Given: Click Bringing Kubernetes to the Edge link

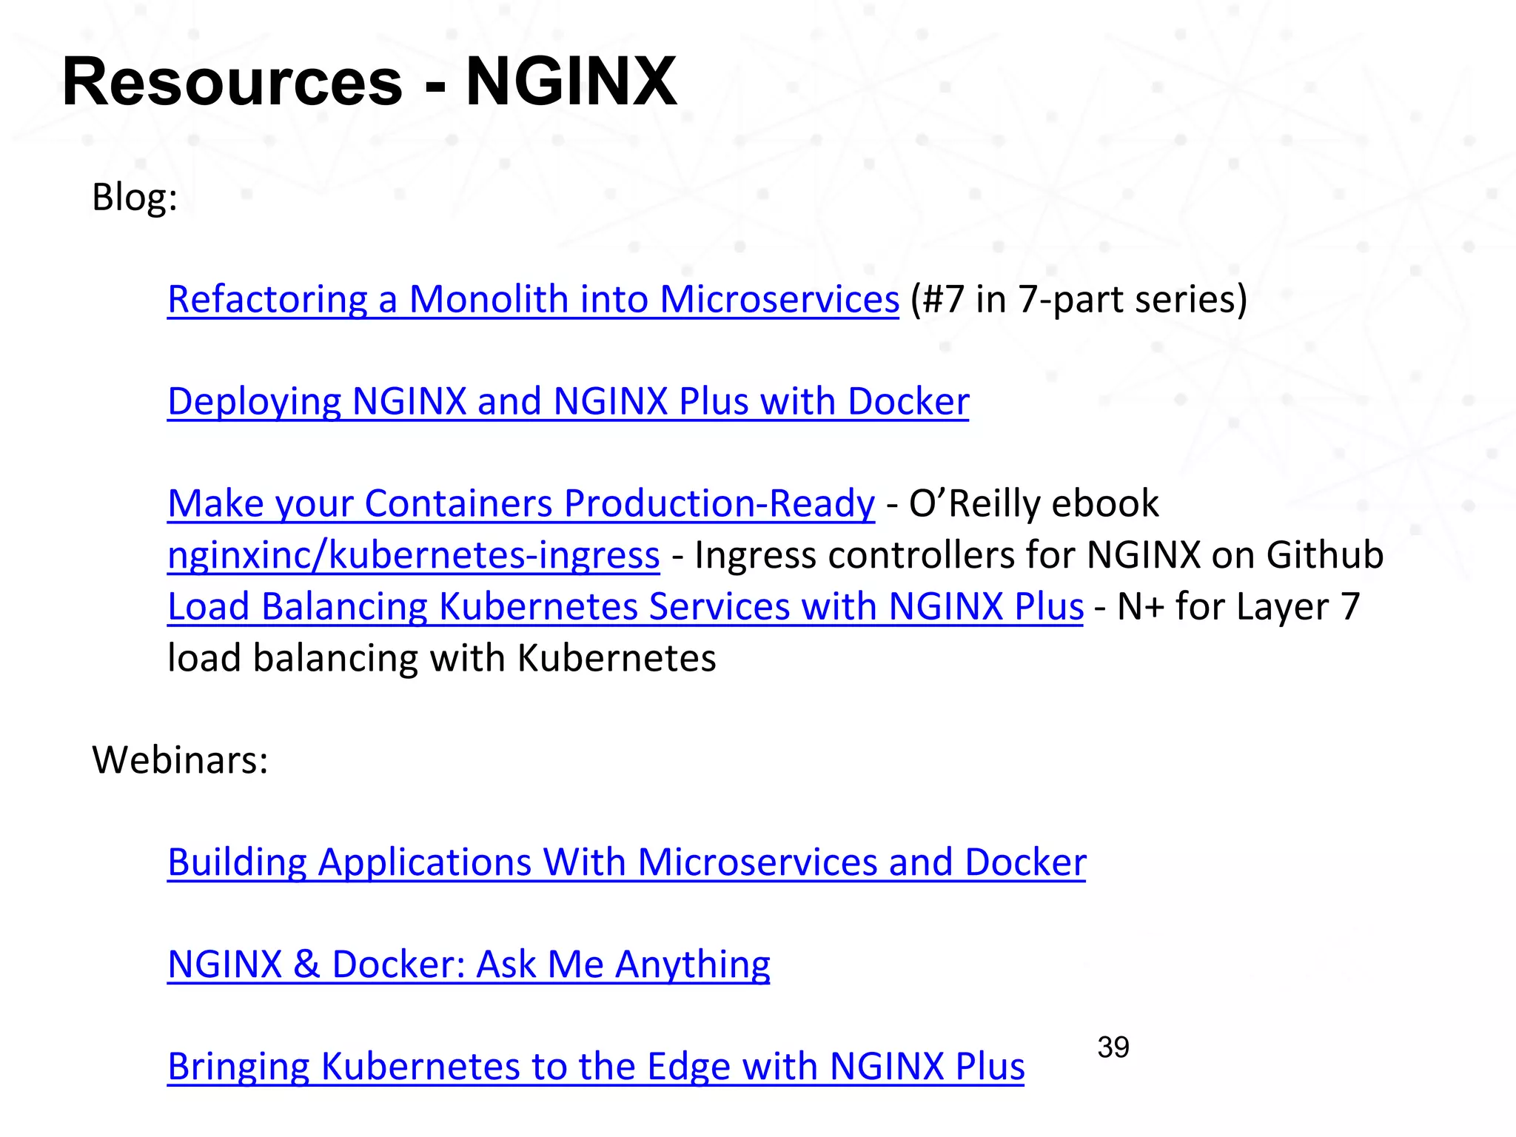Looking at the screenshot, I should tap(595, 1067).
